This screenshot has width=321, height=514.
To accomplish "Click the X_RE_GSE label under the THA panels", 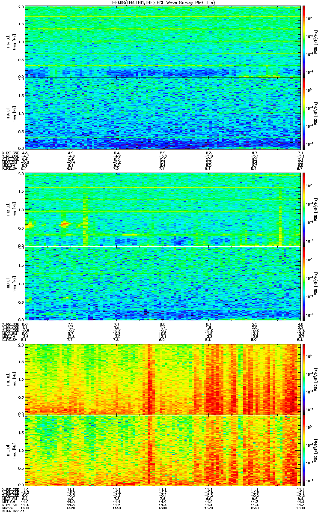I will [10, 153].
